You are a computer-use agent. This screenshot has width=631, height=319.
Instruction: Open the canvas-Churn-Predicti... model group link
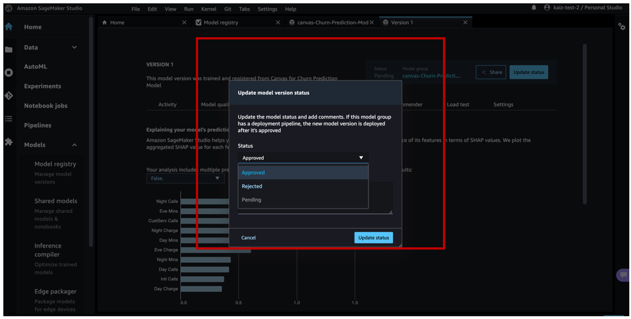(431, 76)
